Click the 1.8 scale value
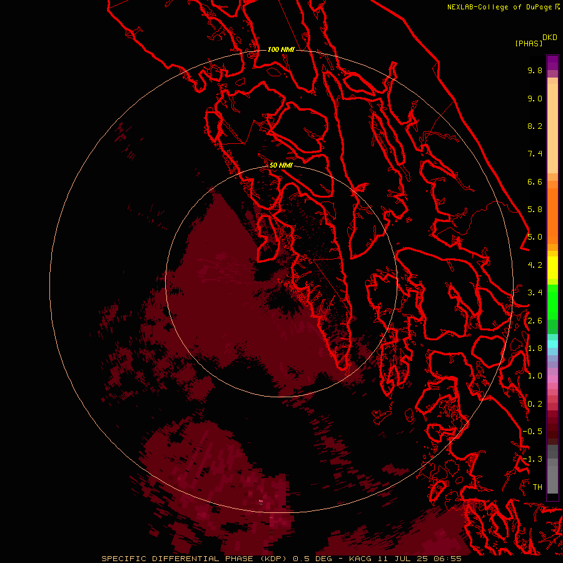Viewport: 563px width, 563px height. [535, 348]
